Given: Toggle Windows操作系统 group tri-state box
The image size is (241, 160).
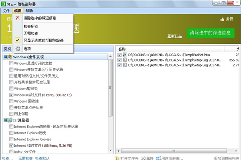Looking at the screenshot, I should [6, 57].
